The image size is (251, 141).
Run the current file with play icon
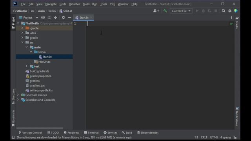[197, 11]
